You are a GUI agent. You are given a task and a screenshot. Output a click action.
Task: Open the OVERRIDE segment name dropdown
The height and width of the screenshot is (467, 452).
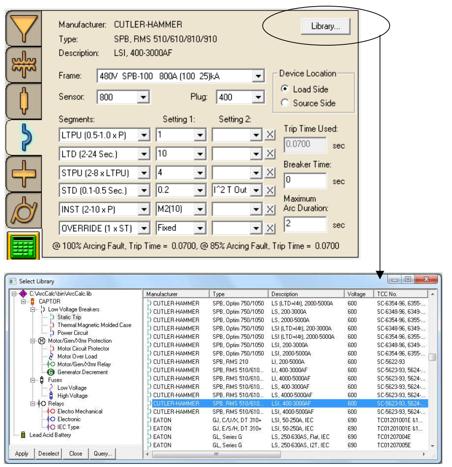point(144,228)
